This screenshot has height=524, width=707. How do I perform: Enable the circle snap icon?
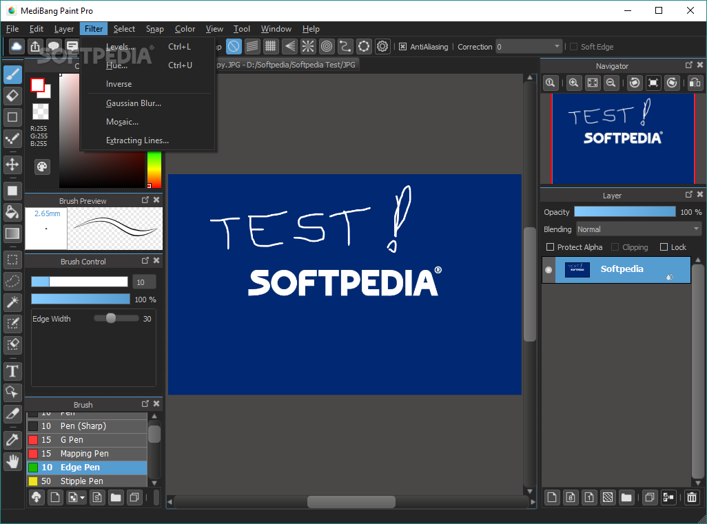(327, 46)
